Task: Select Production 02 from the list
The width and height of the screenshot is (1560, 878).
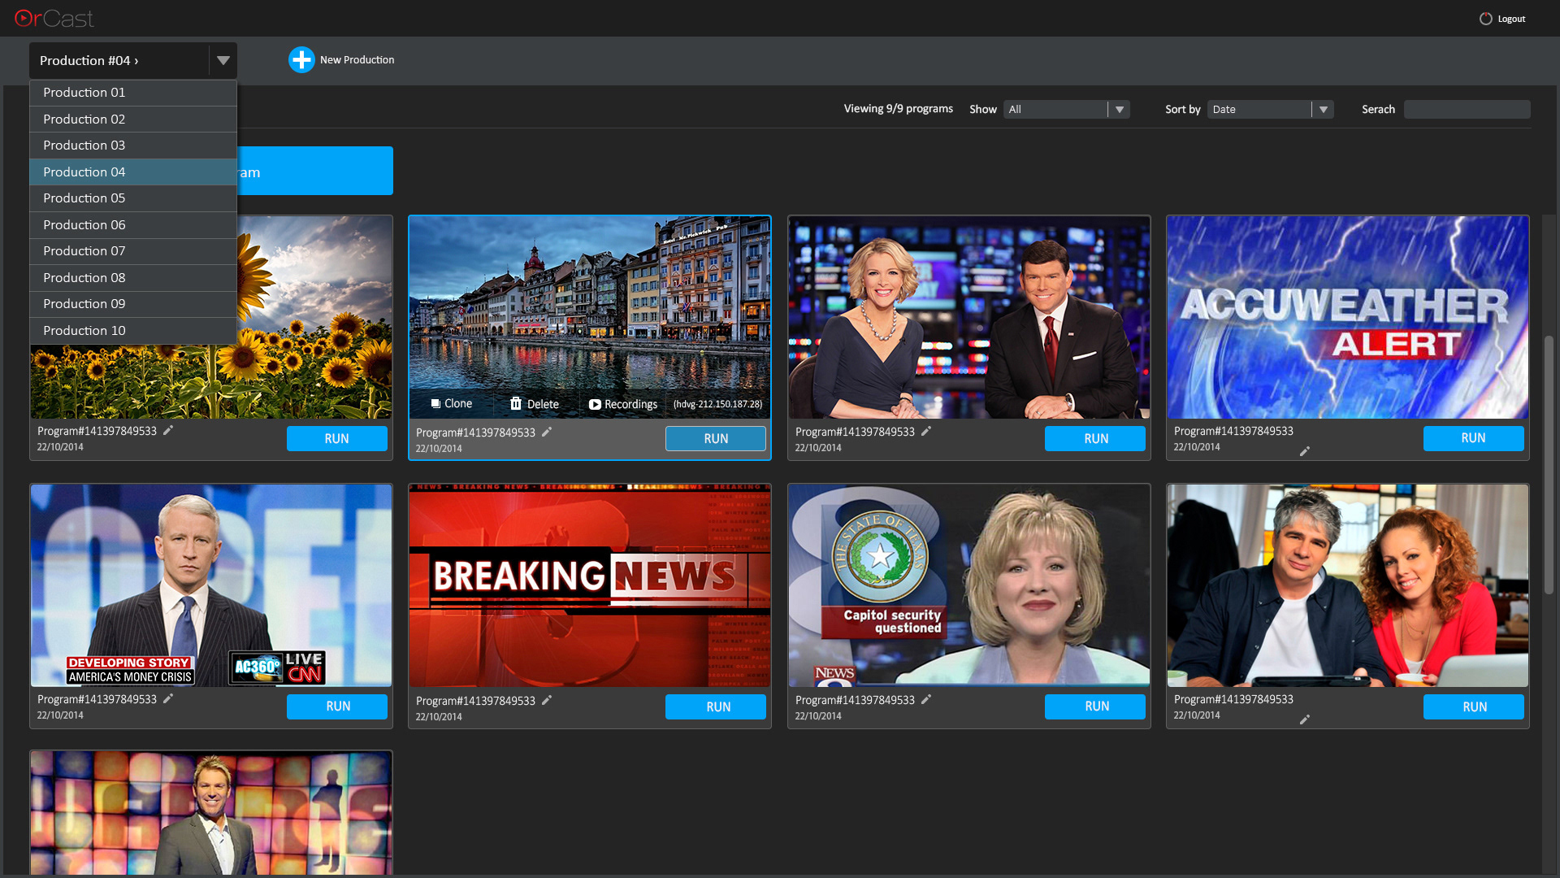Action: click(84, 120)
